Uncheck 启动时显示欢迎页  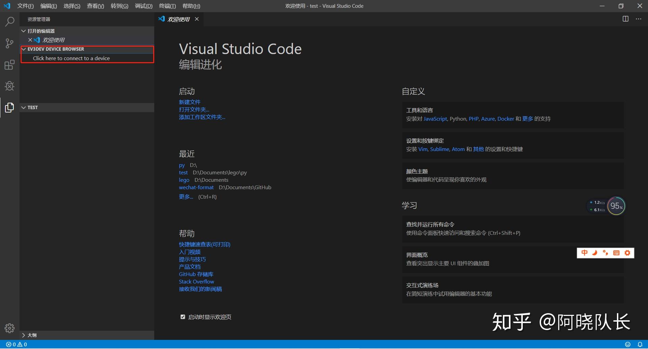(x=183, y=317)
